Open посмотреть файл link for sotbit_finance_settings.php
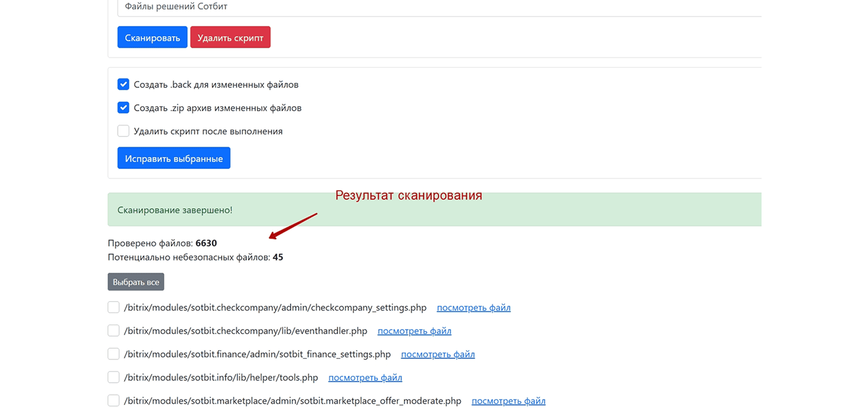The image size is (866, 410). click(438, 354)
